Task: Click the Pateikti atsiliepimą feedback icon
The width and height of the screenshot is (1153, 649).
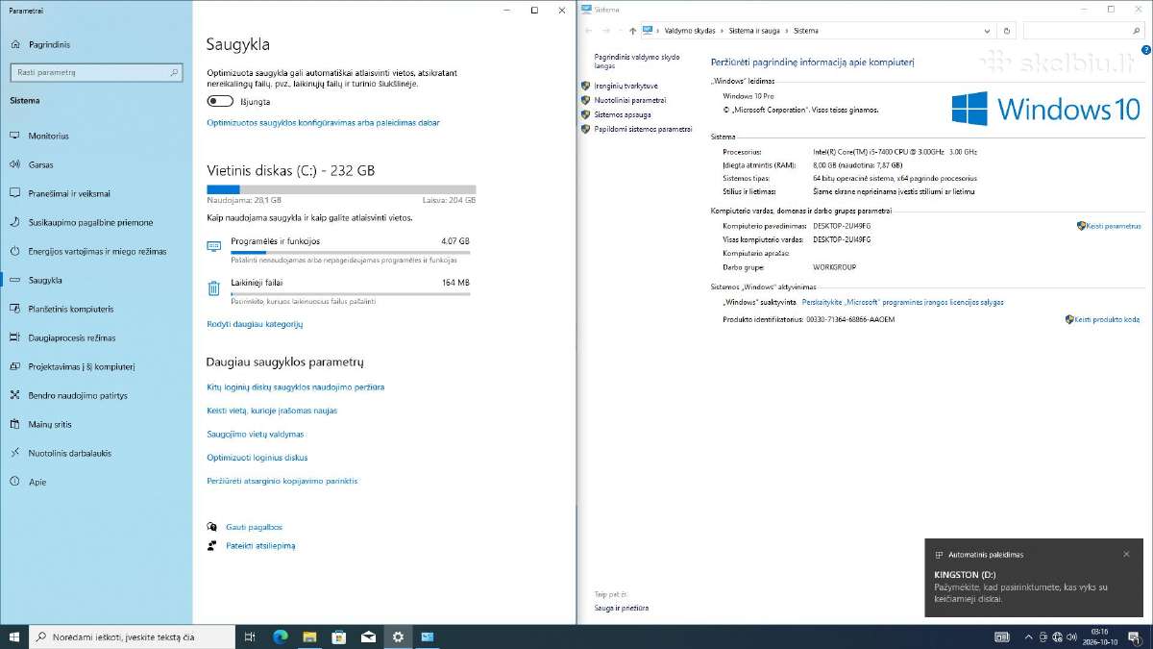Action: 212,545
